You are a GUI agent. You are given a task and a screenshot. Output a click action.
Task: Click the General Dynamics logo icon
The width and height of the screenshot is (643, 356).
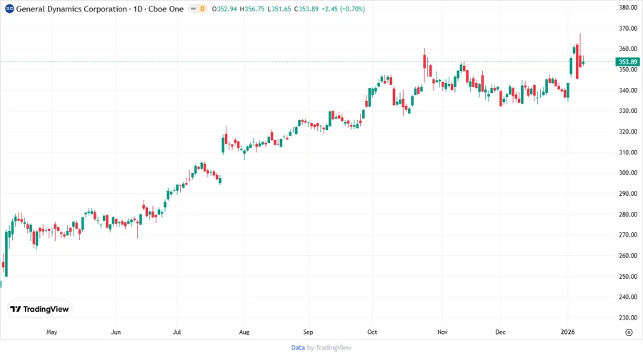pos(9,9)
